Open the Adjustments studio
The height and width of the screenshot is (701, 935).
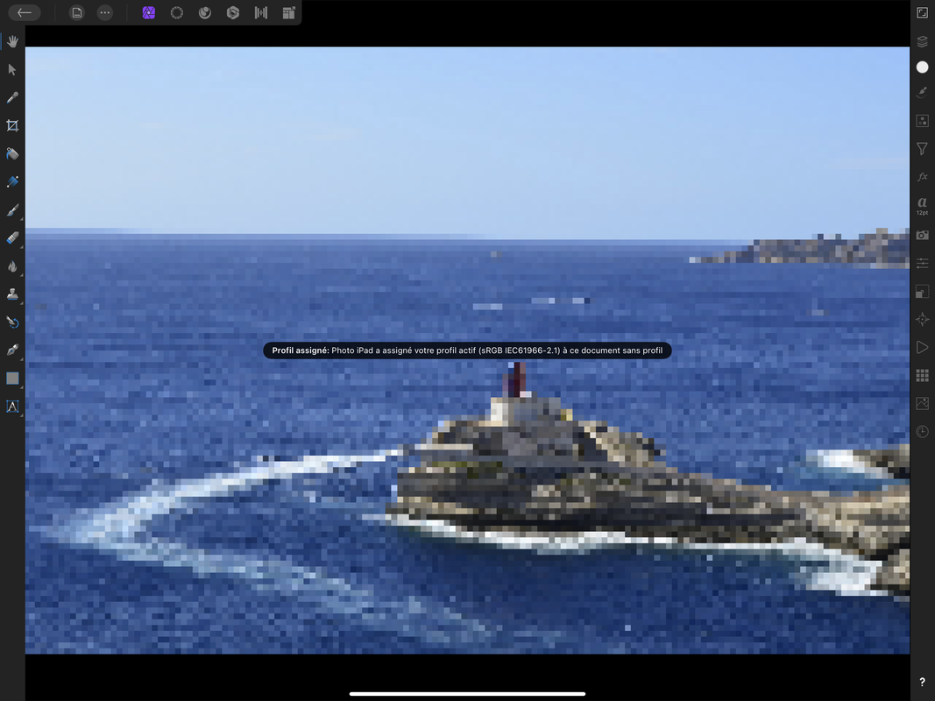click(922, 121)
